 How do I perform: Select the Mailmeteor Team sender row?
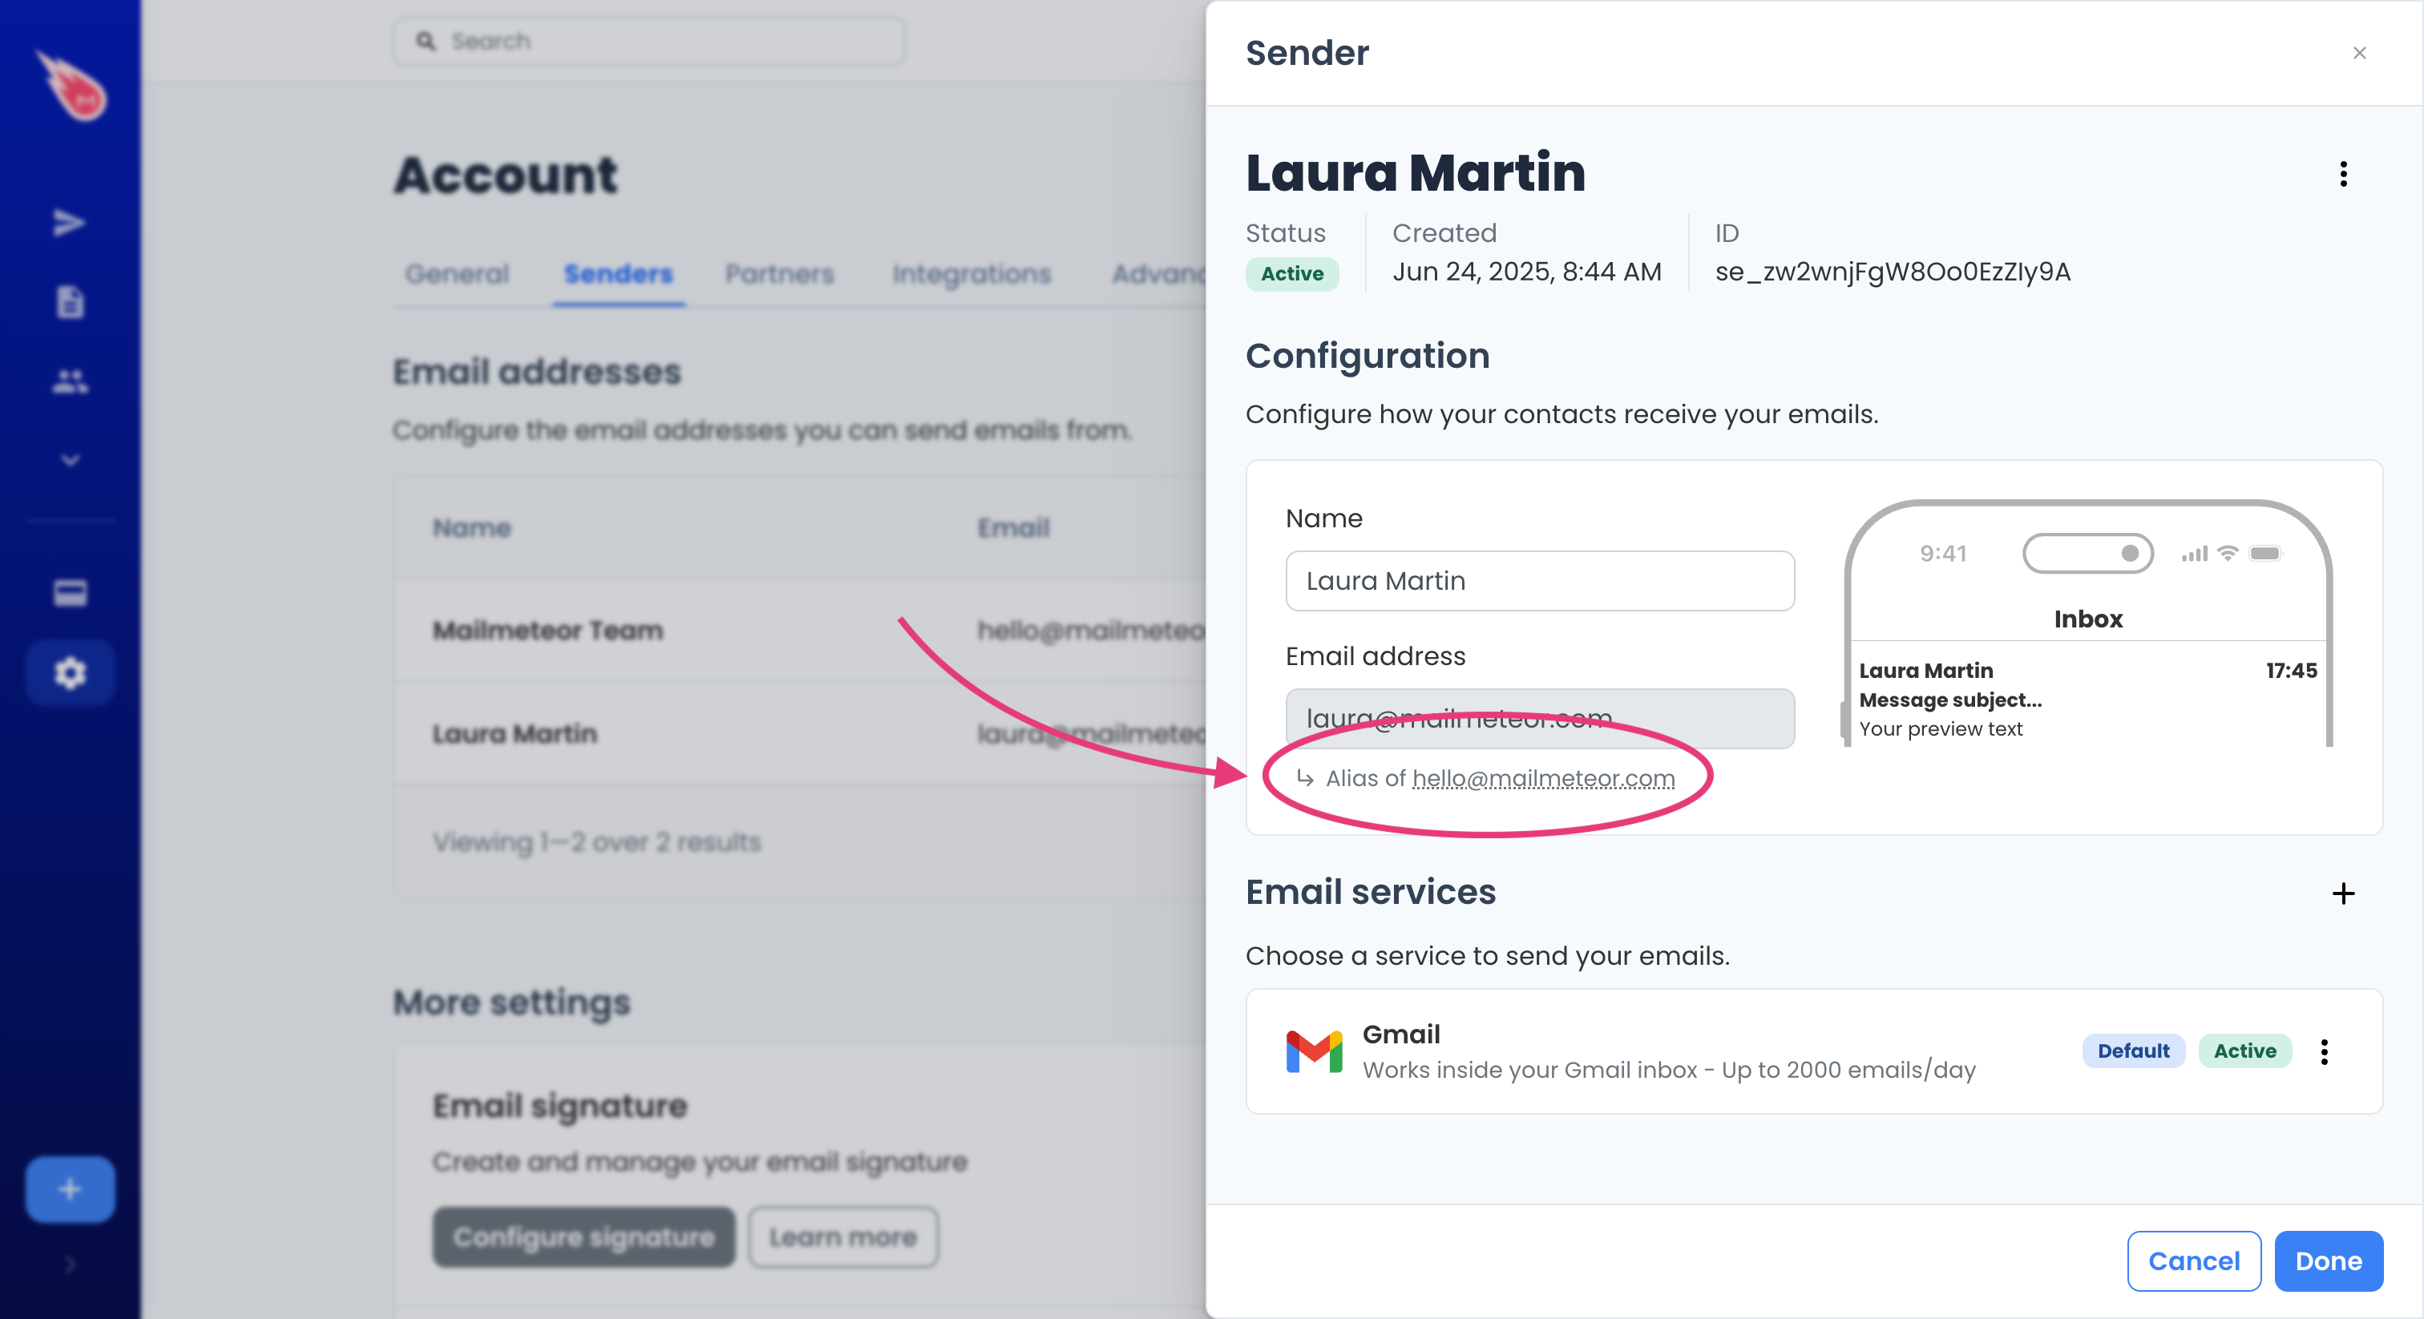pyautogui.click(x=800, y=631)
